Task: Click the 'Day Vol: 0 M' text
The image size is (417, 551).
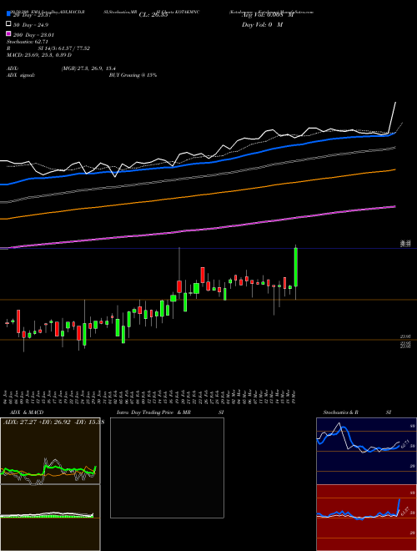Action: pos(262,24)
